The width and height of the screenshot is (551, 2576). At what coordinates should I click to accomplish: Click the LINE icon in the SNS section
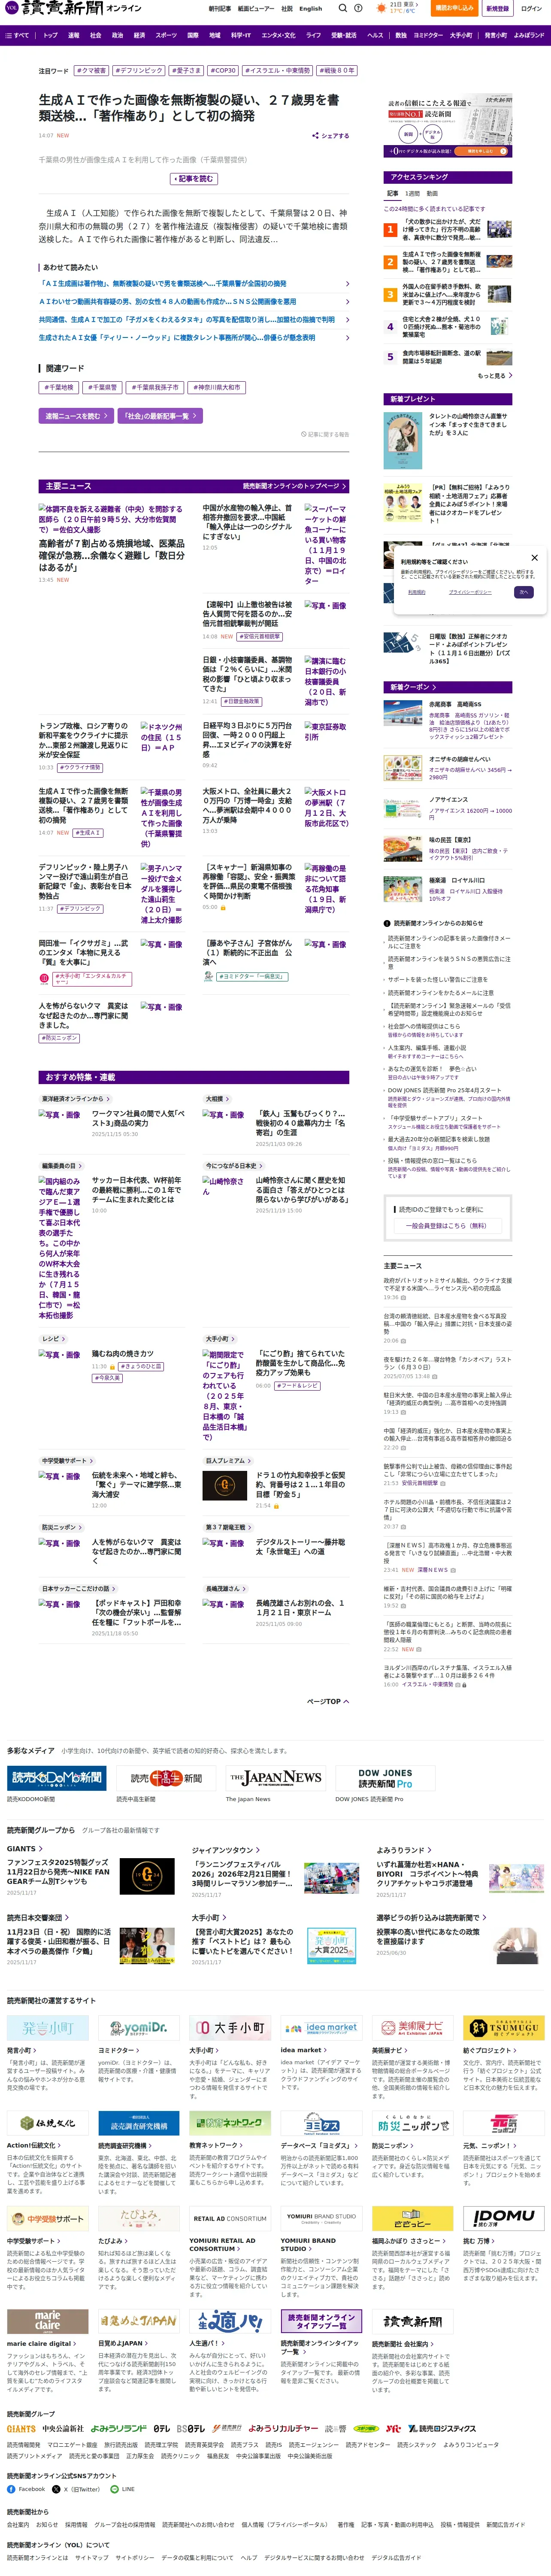click(114, 2489)
